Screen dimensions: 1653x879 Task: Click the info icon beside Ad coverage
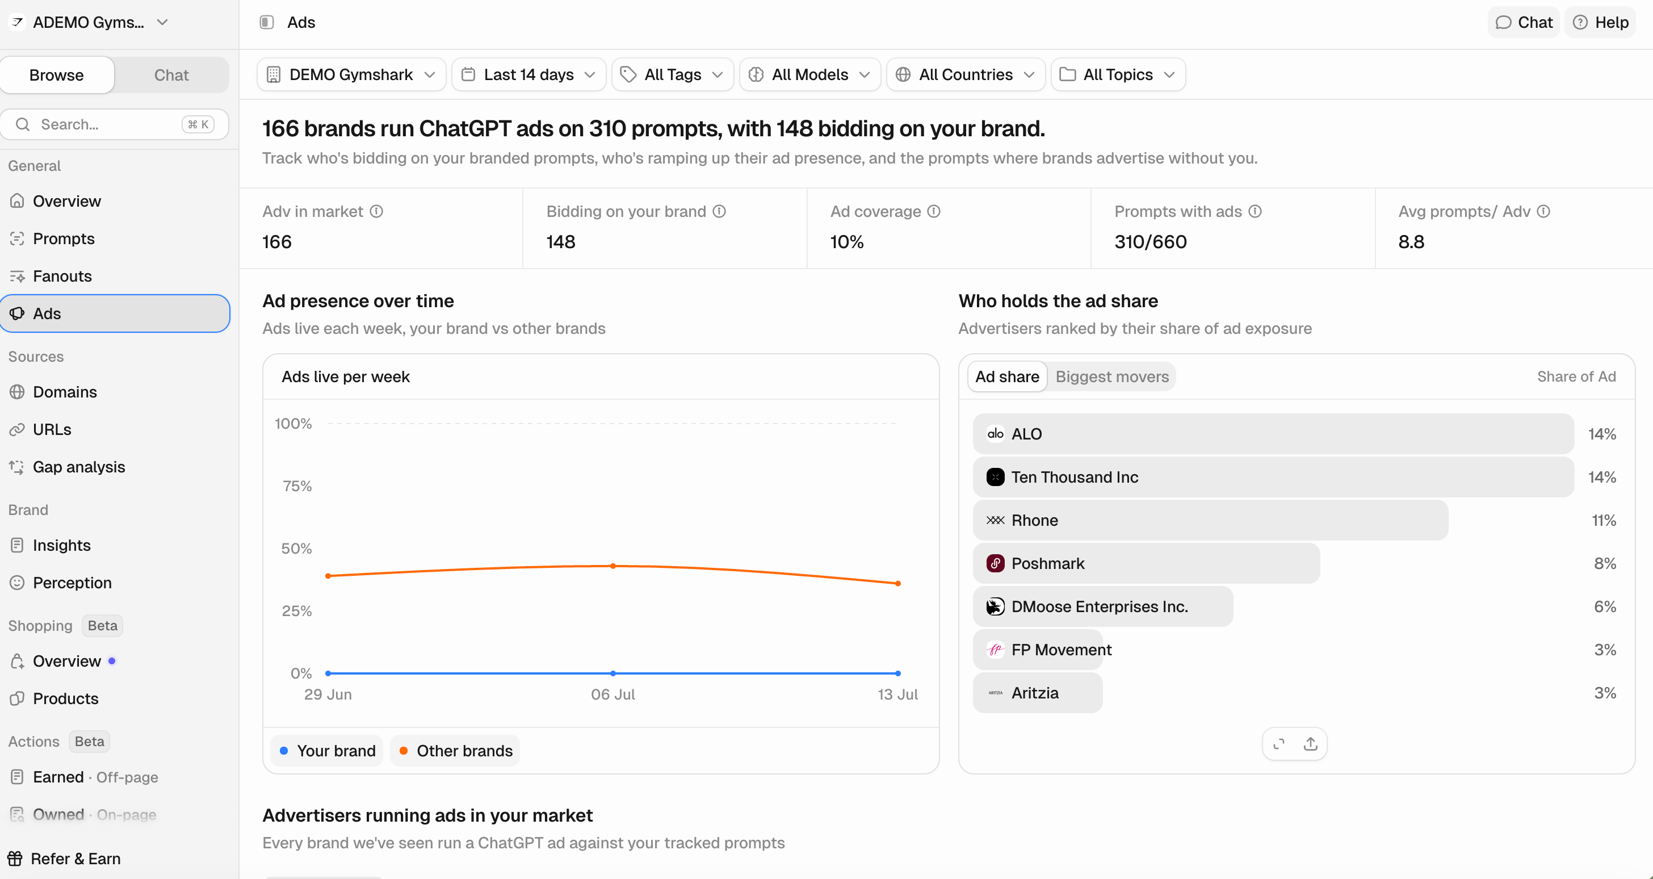click(x=934, y=211)
